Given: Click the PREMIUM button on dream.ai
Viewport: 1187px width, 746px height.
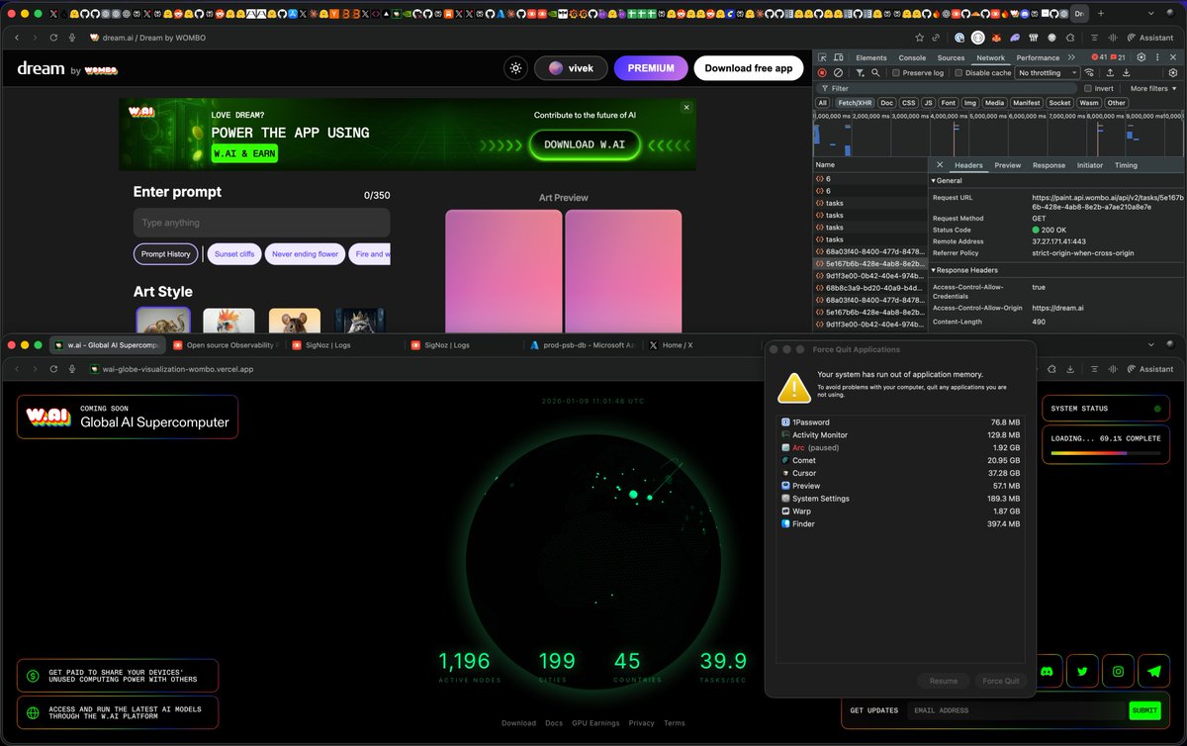Looking at the screenshot, I should (x=651, y=68).
